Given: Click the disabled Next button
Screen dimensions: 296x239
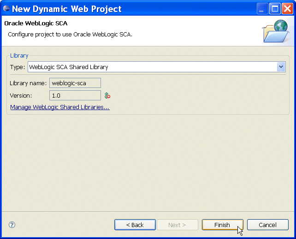Looking at the screenshot, I should [177, 225].
